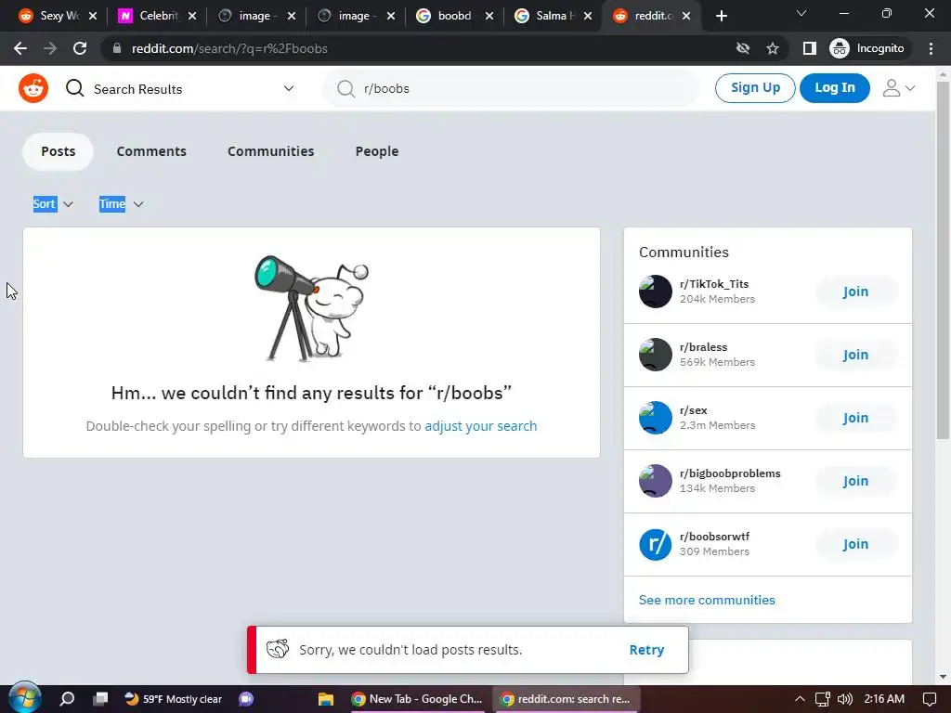The width and height of the screenshot is (951, 713).
Task: Click the browser address bar URL
Action: point(229,48)
